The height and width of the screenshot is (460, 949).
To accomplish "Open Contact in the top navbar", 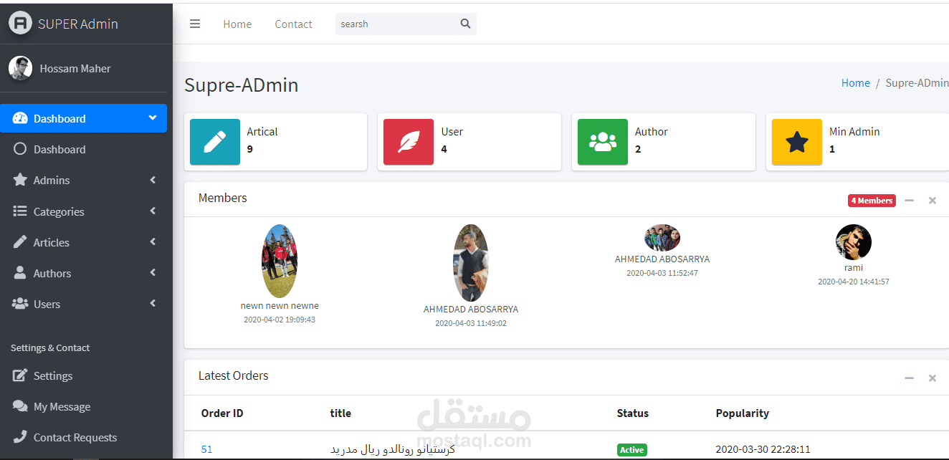I will coord(293,24).
